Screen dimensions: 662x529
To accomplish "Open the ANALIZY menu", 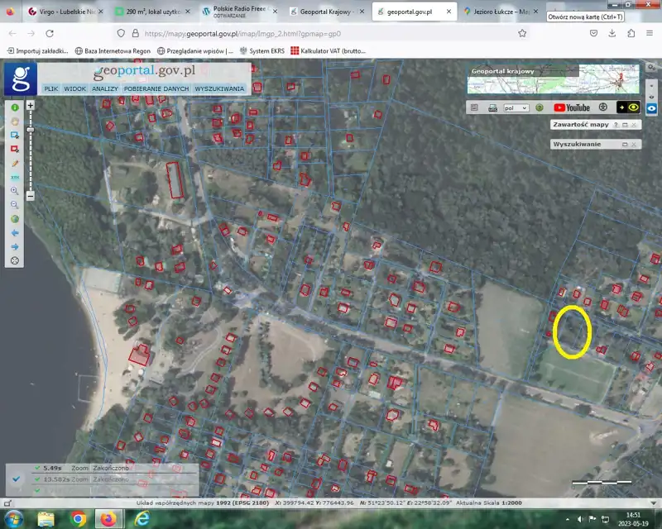I will (x=105, y=88).
